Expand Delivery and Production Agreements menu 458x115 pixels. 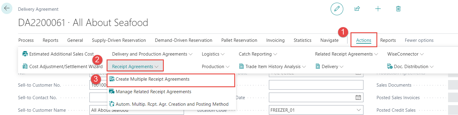point(152,54)
